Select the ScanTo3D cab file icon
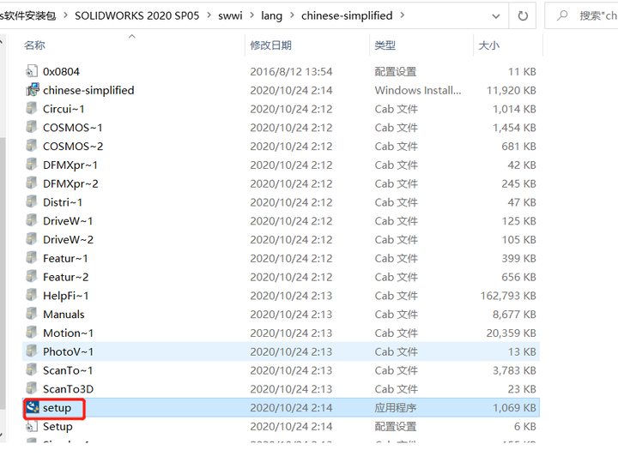The width and height of the screenshot is (618, 462). 32,388
